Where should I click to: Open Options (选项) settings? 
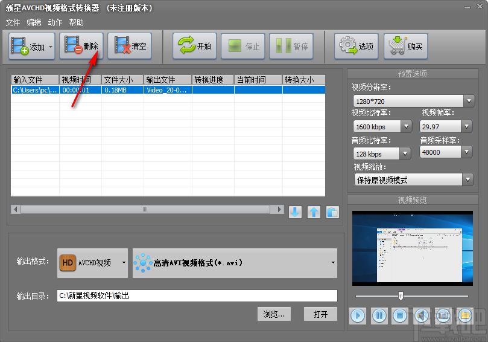point(356,46)
